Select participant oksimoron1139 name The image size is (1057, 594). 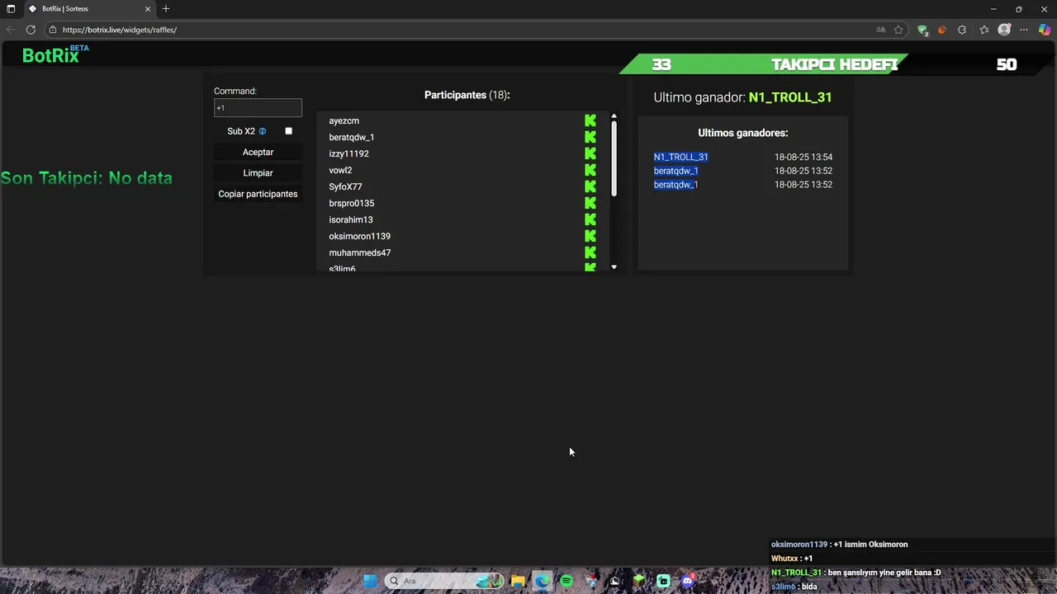point(359,236)
